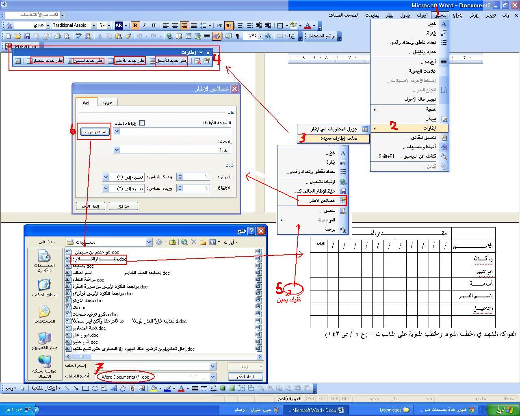Screen dimensions: 520x416
Task: Expand the الاسم dropdown showing إطار١
Action: point(117,150)
